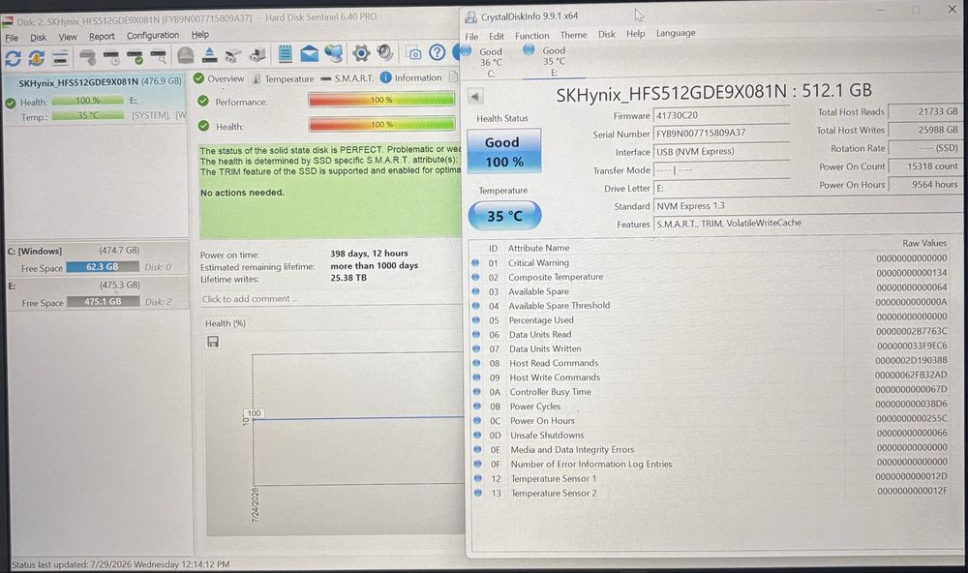Click the globe and monitor network icon
Screen dimensions: 968x573
coord(334,54)
